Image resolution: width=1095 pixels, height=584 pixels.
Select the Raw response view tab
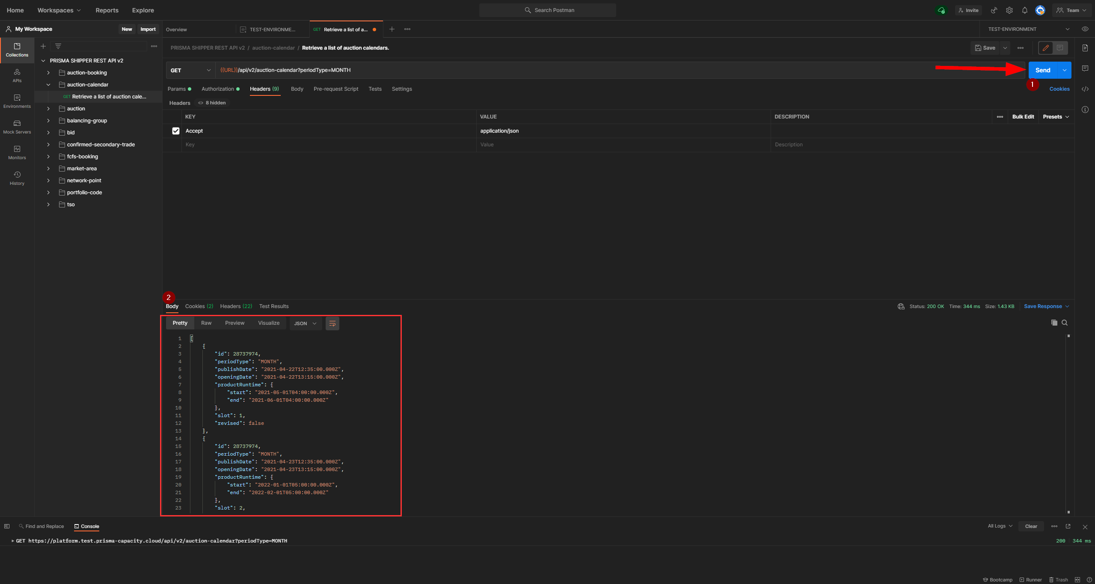[x=206, y=323]
